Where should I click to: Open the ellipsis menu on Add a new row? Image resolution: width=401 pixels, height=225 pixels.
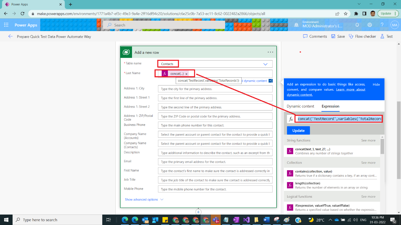click(270, 52)
